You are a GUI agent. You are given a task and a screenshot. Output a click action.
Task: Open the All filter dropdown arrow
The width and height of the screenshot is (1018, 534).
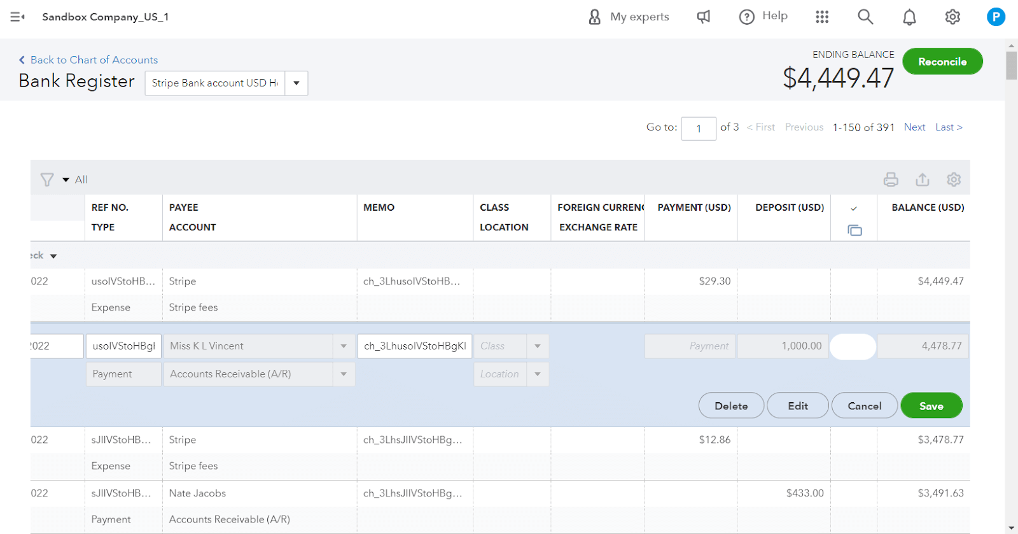(66, 180)
